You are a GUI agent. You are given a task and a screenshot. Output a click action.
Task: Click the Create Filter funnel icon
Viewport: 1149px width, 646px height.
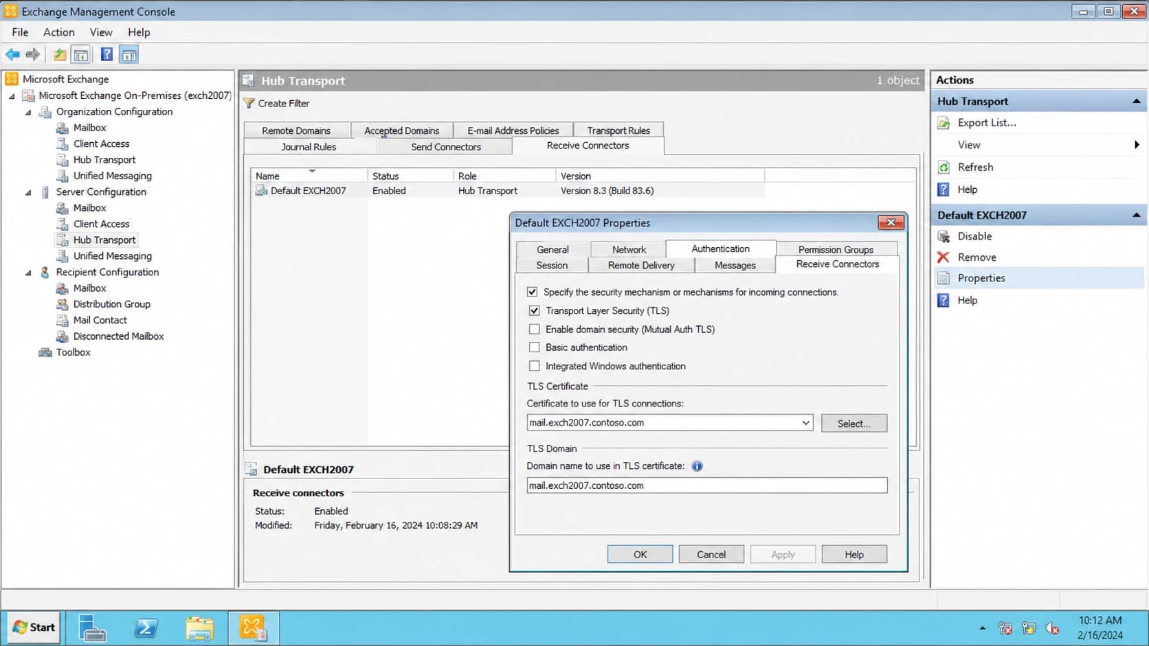pos(249,103)
